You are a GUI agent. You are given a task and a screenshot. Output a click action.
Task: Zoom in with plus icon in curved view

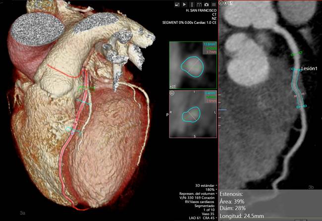[x=225, y=3]
